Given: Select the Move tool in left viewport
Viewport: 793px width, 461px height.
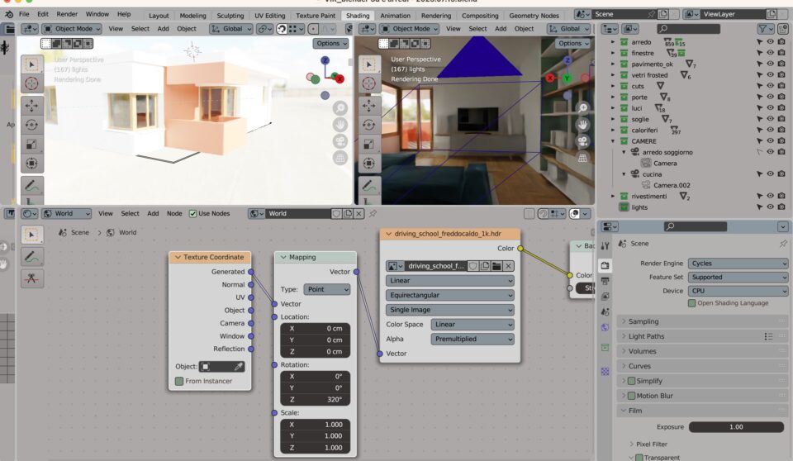Looking at the screenshot, I should (x=32, y=105).
